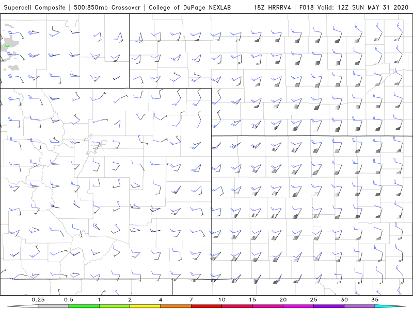Click the legend value "10"
413x309 pixels.
click(x=222, y=300)
